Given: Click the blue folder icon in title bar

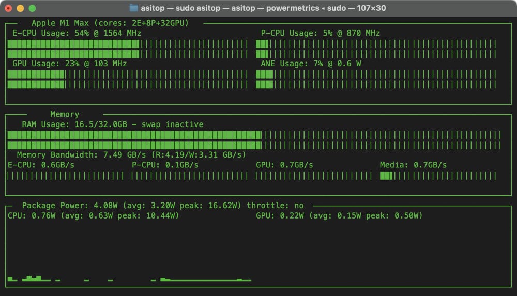Looking at the screenshot, I should click(133, 8).
